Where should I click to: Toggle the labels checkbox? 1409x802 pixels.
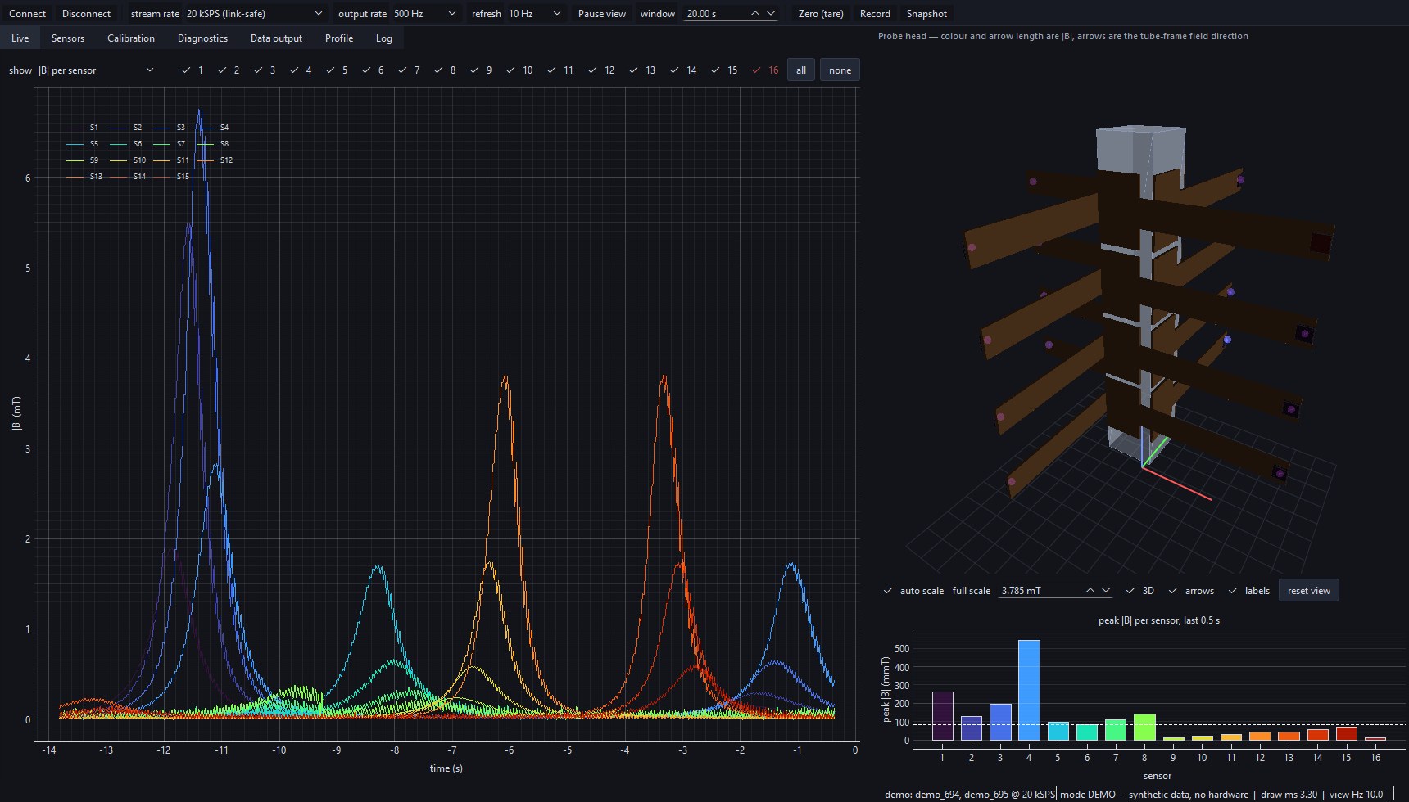pos(1248,591)
